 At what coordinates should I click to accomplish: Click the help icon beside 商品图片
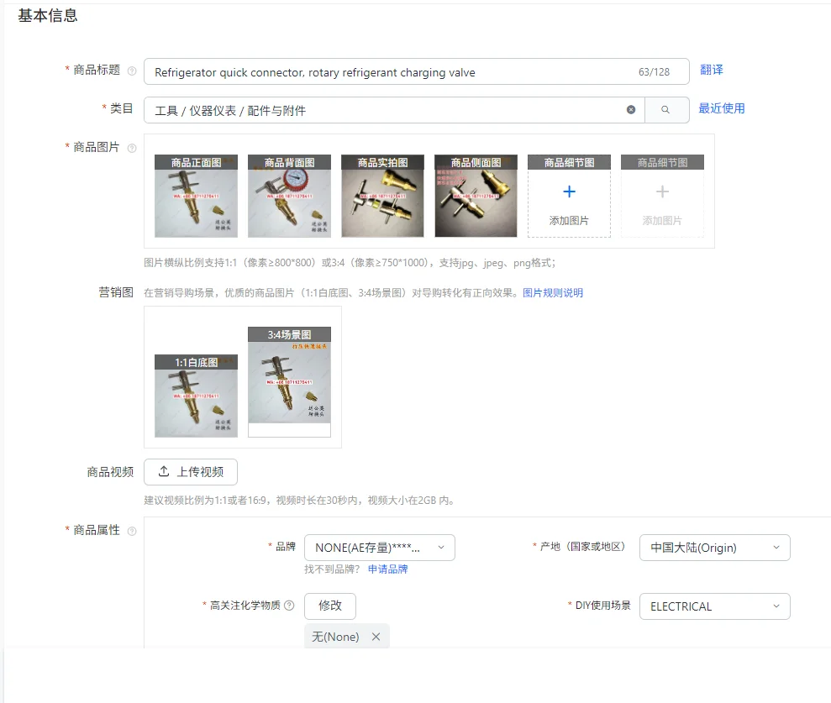[x=132, y=149]
